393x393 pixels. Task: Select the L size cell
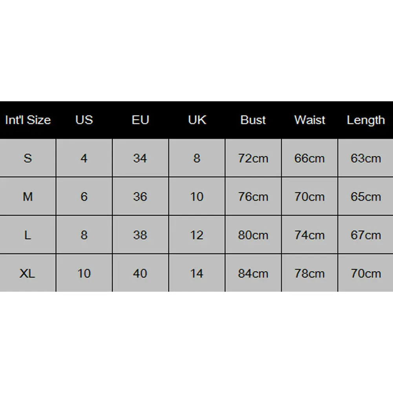pos(28,235)
